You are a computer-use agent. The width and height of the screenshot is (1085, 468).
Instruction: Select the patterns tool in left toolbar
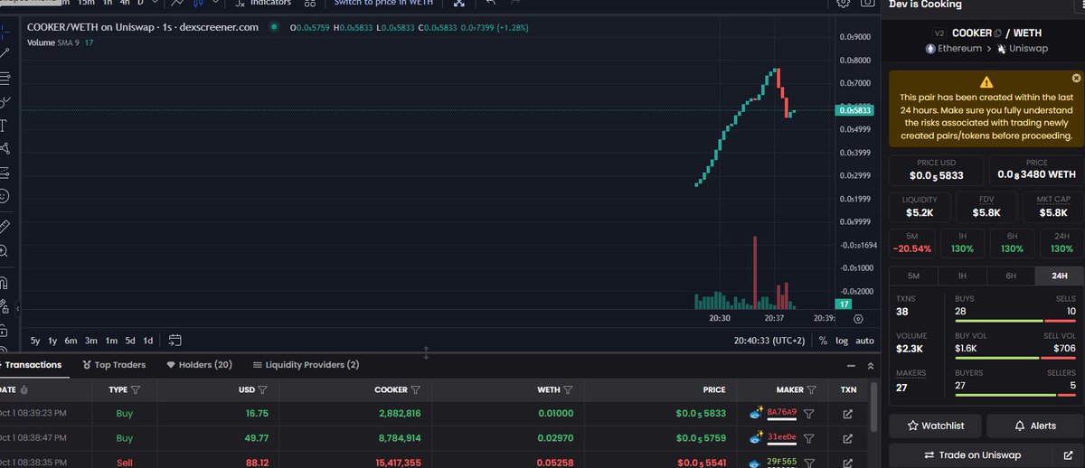(x=5, y=149)
